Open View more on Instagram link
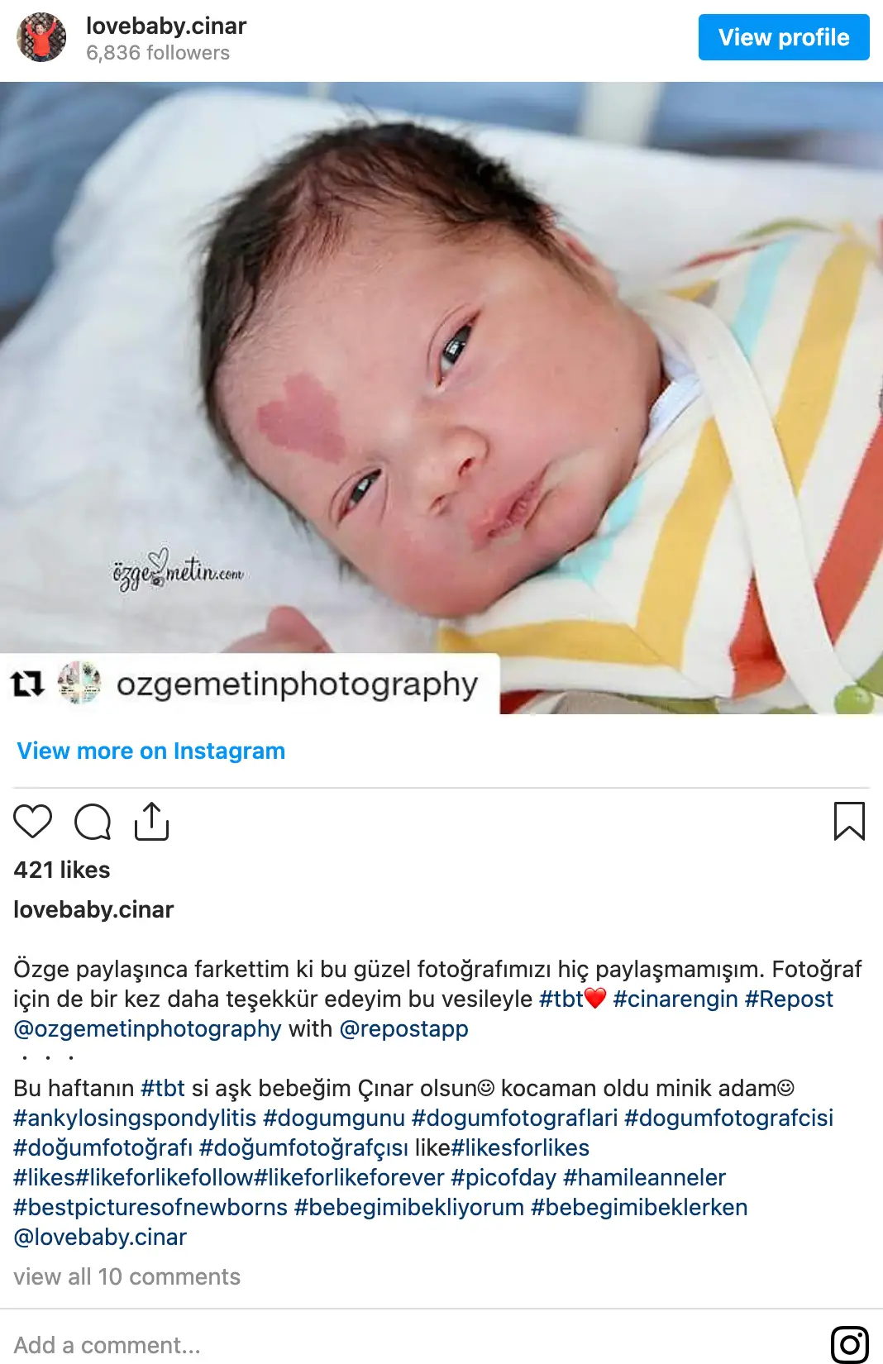Image resolution: width=883 pixels, height=1364 pixels. click(x=151, y=751)
